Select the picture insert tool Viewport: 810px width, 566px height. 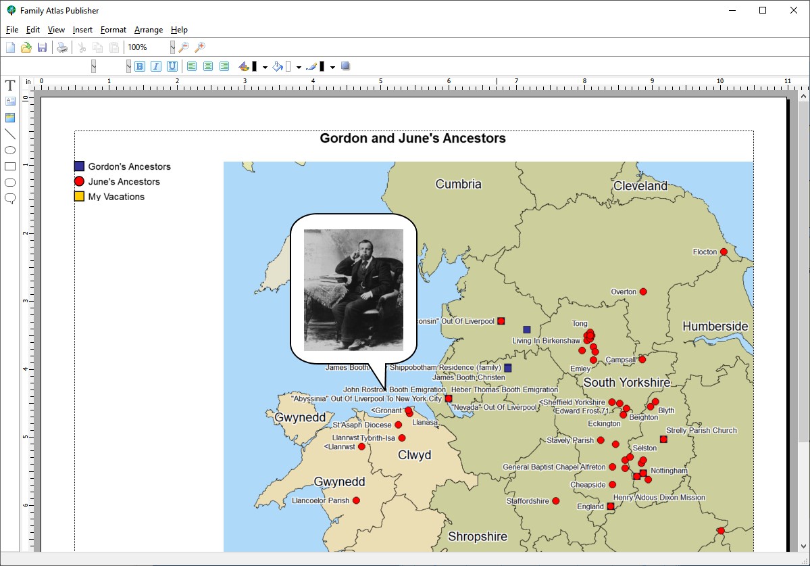(x=10, y=118)
